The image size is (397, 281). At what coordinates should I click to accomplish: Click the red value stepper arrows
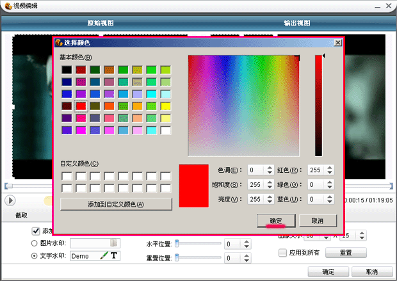point(330,170)
